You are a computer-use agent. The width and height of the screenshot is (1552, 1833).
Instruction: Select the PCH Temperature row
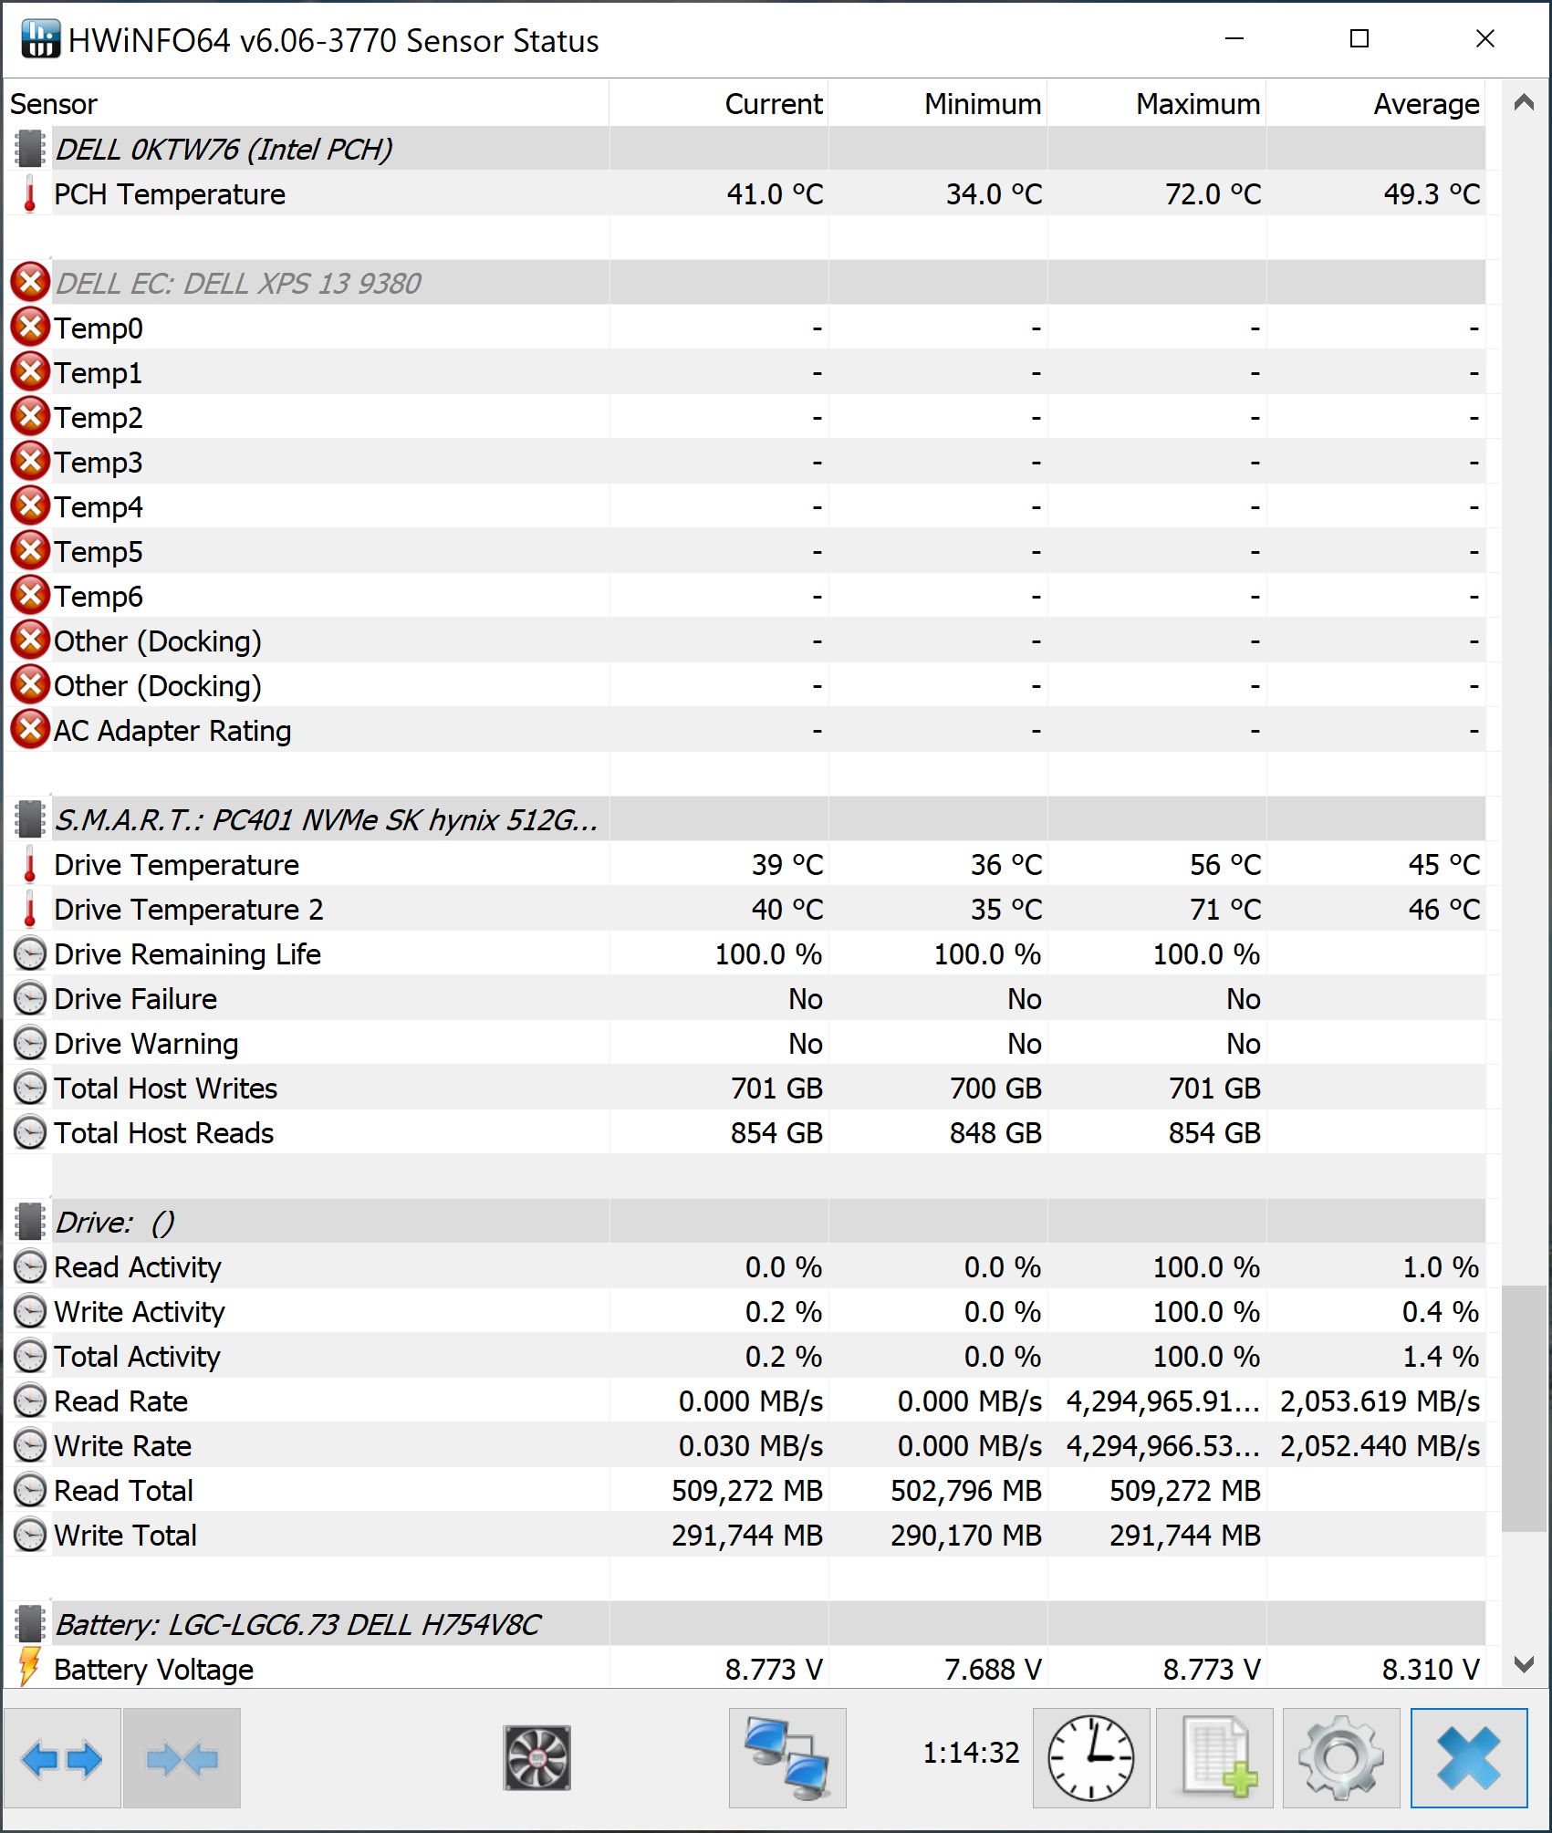click(x=745, y=193)
